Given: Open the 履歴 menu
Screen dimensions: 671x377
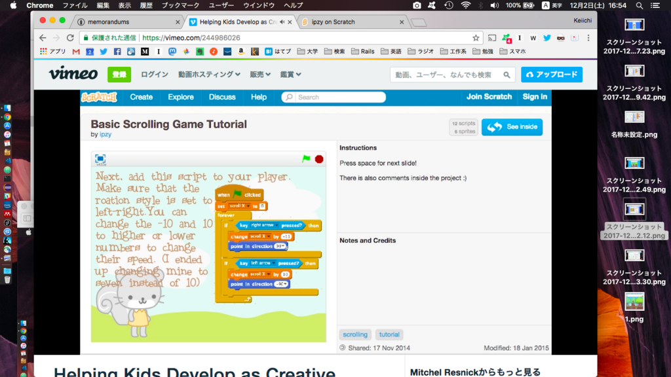Looking at the screenshot, I should click(x=146, y=5).
